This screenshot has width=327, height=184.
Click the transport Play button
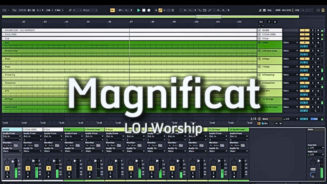[x=139, y=10]
